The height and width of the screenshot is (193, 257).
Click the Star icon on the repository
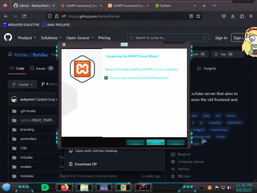216,54
